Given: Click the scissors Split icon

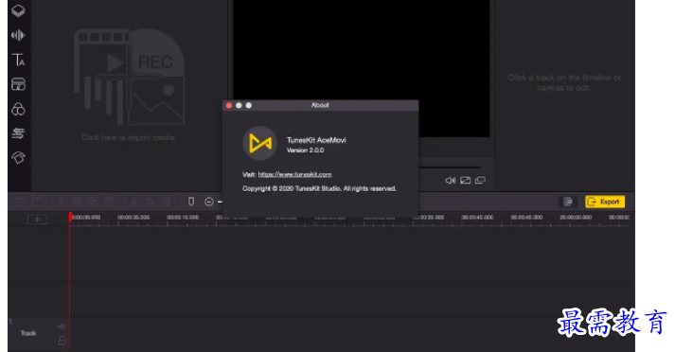Looking at the screenshot, I should 61,202.
